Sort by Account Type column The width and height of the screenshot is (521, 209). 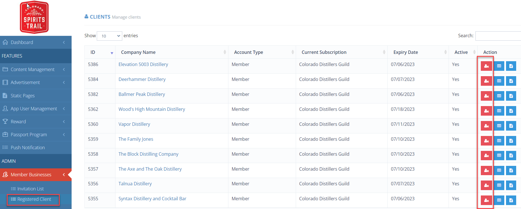(293, 52)
